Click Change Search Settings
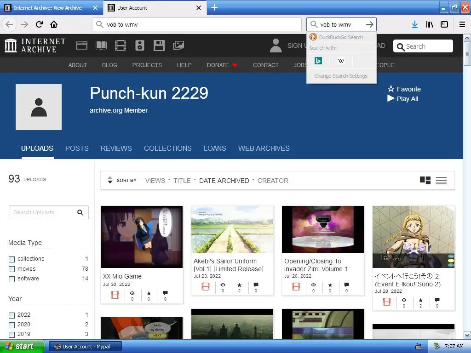Viewport: 471px width, 353px height. tap(341, 76)
